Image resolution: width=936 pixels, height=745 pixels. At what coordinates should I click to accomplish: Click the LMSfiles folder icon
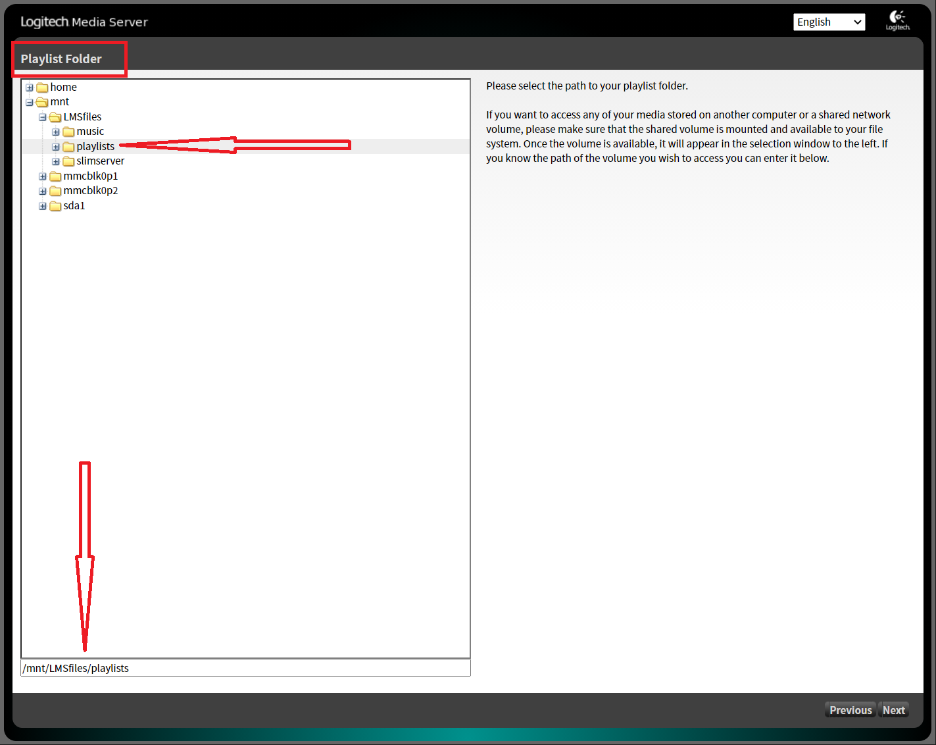[x=56, y=117]
